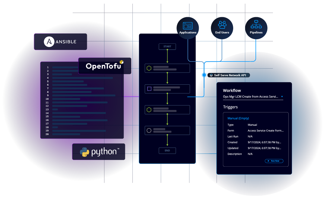
Task: Select the End Users people icon
Action: 222,25
